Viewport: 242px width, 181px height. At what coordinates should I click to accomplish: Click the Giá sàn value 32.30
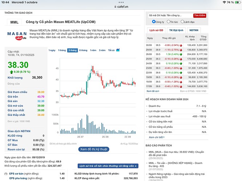[x=41, y=101]
